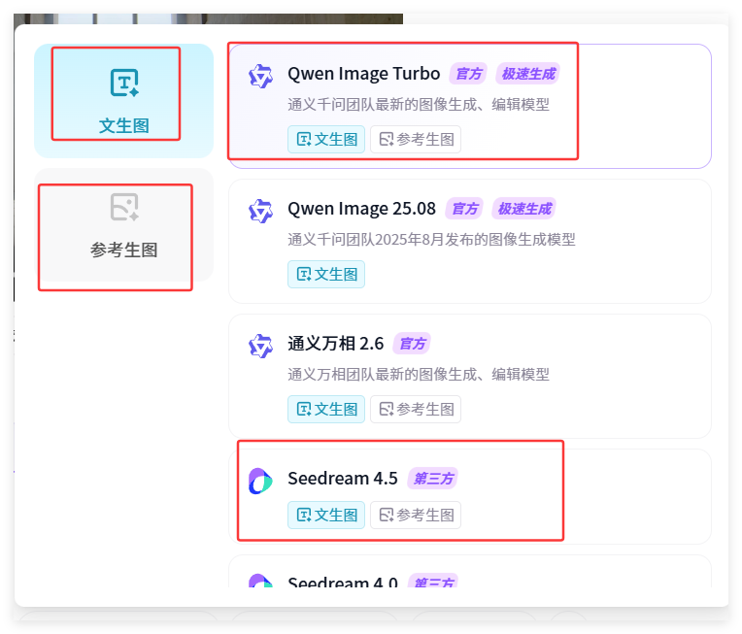742x634 pixels.
Task: Click 第三方 badge on Seedream 4.0
Action: (432, 582)
